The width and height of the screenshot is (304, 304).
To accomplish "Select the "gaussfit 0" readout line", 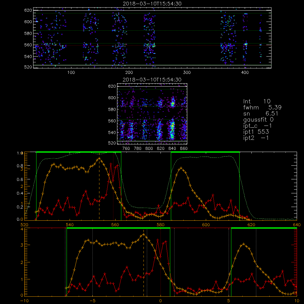I will point(258,119).
